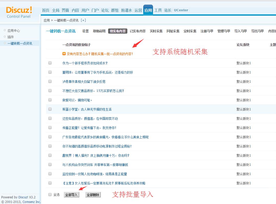Click the Comsenz Inc. footer link
Viewport: 276px width, 204px height.
[32, 202]
